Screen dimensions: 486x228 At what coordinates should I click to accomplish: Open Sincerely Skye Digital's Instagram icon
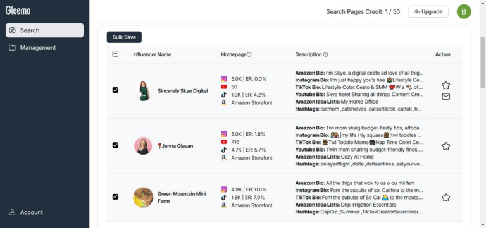pyautogui.click(x=224, y=79)
